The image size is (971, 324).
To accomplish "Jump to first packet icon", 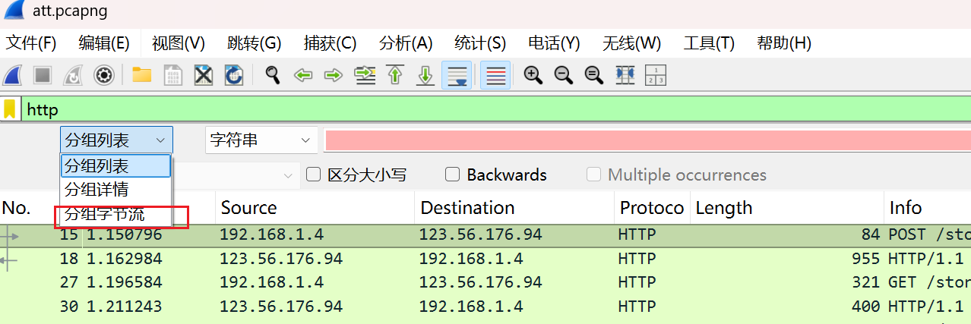I will click(395, 75).
